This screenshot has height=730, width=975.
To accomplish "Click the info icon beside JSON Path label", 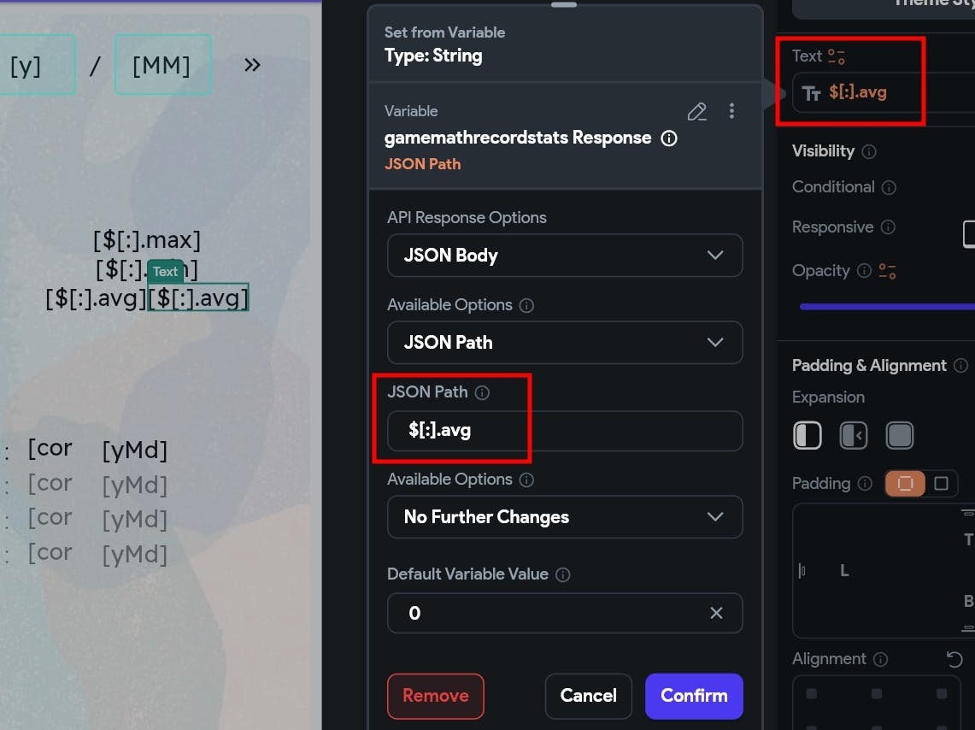I will (x=482, y=392).
